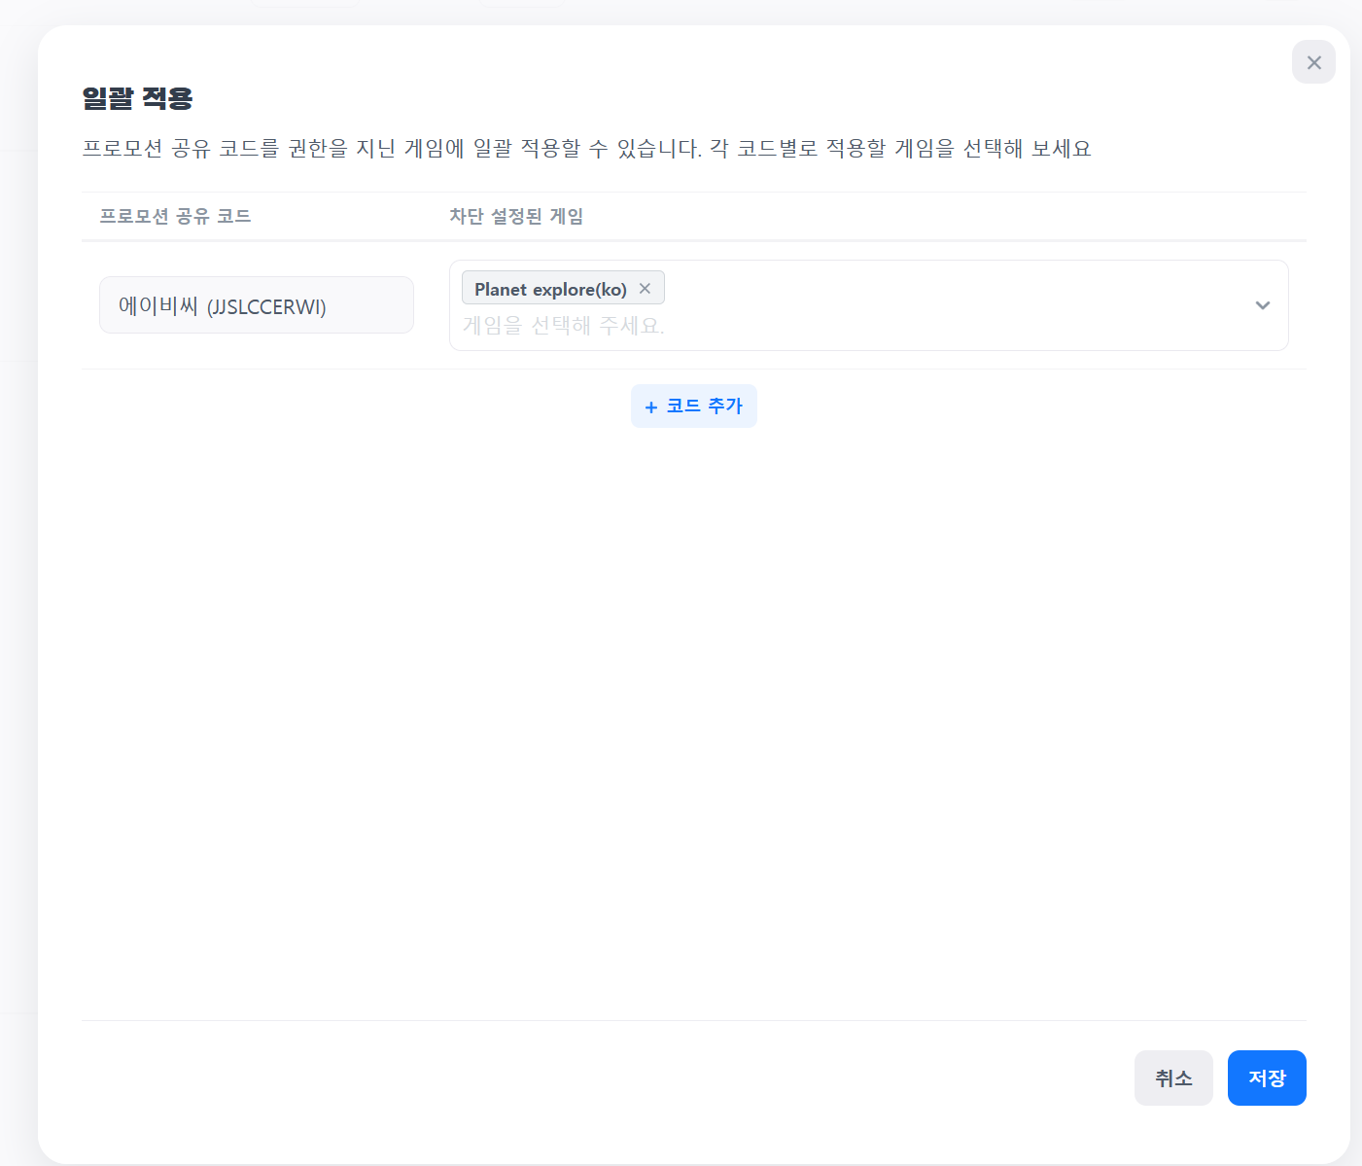Click the dimmed backdrop left of dialog

17,583
